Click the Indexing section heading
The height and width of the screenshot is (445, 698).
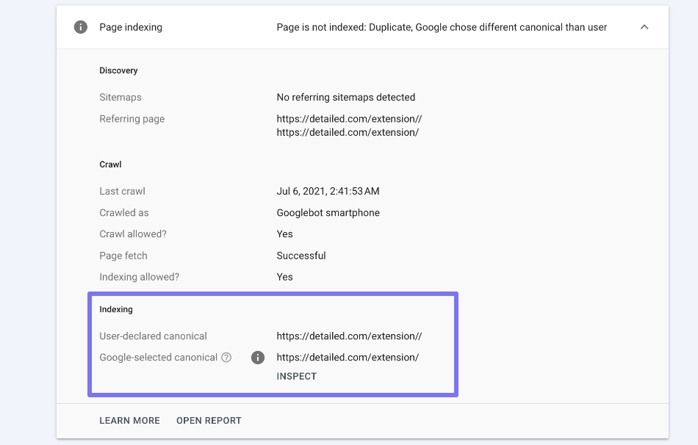coord(116,309)
